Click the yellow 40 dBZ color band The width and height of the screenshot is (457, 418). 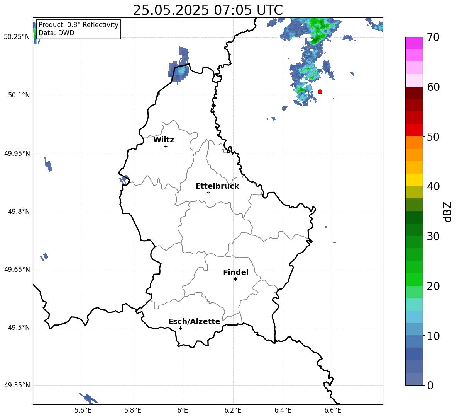point(414,180)
